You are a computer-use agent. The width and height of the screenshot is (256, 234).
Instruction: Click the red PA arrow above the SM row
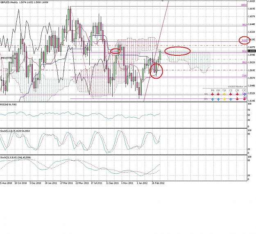pyautogui.click(x=213, y=94)
